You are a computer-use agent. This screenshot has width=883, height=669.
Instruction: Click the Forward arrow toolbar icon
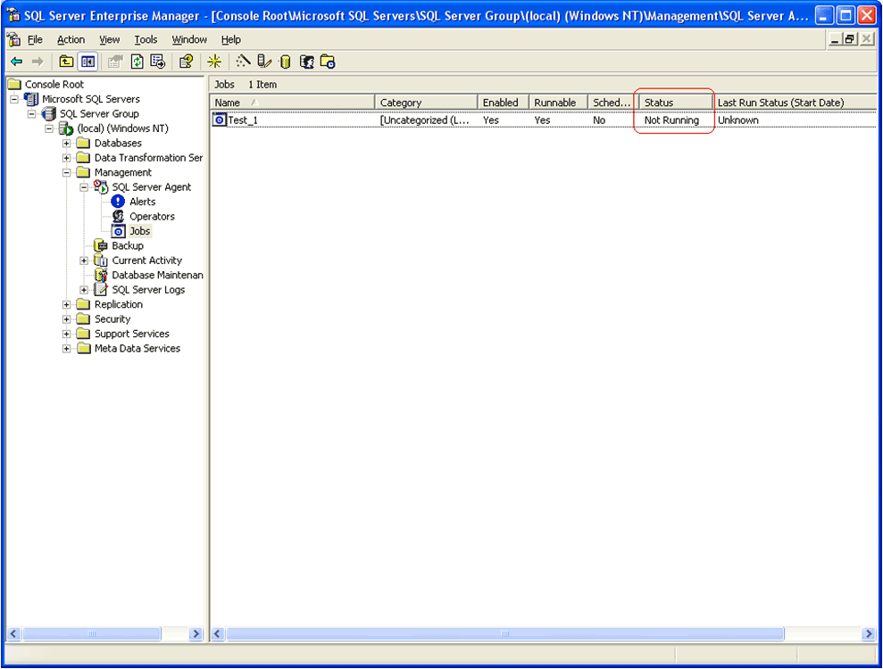pos(37,62)
